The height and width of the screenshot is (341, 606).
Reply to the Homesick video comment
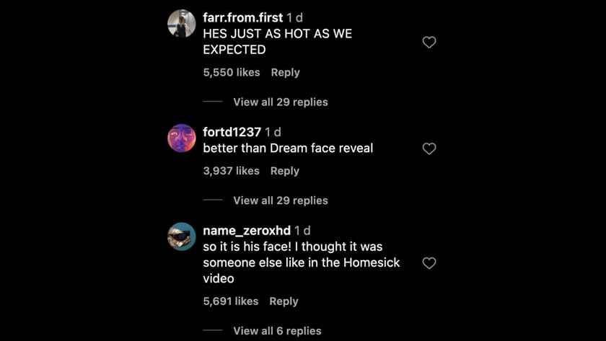284,301
